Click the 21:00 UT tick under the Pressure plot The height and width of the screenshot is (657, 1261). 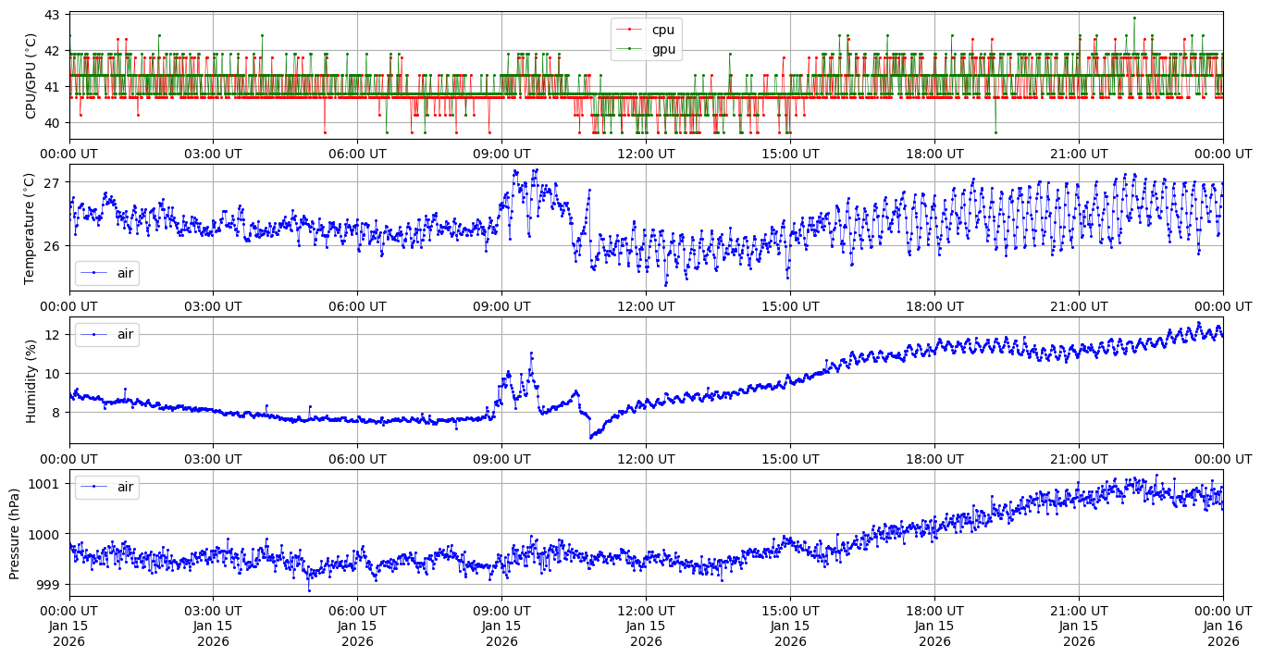(1079, 610)
